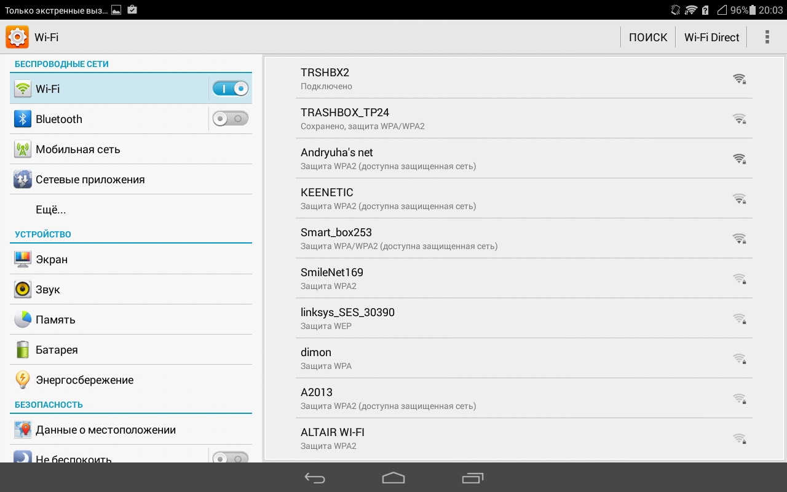Open Энергосбережение power saving settings
The image size is (787, 492).
131,379
